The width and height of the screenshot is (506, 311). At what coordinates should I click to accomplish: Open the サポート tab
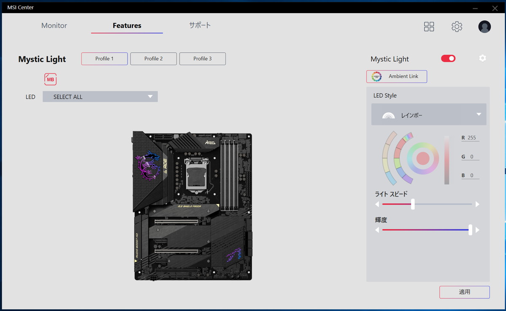tap(200, 25)
